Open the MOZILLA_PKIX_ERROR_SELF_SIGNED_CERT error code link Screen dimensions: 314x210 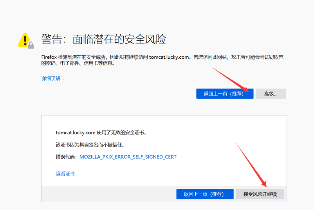coord(128,157)
